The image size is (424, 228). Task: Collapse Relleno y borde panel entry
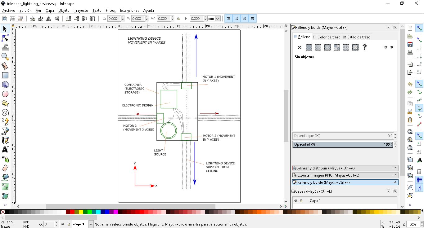(345, 182)
